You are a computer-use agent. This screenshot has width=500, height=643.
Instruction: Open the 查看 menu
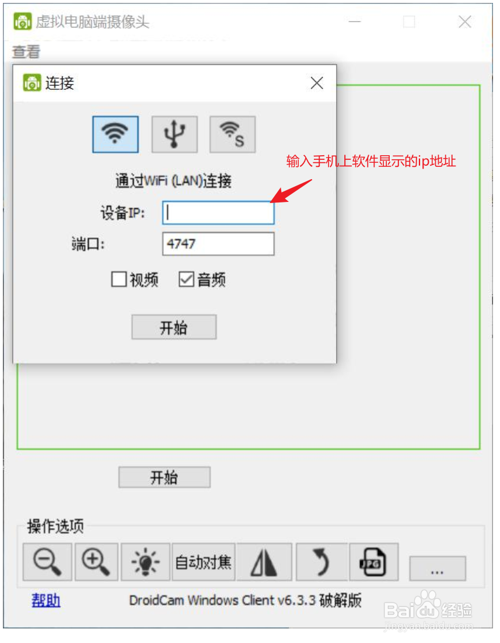point(26,52)
